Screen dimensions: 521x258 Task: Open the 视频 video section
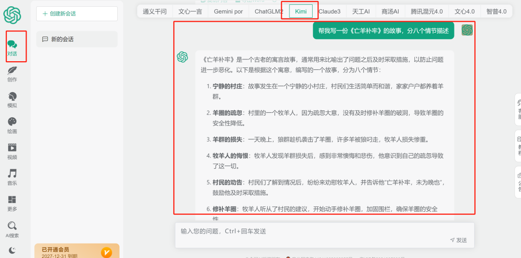(12, 152)
